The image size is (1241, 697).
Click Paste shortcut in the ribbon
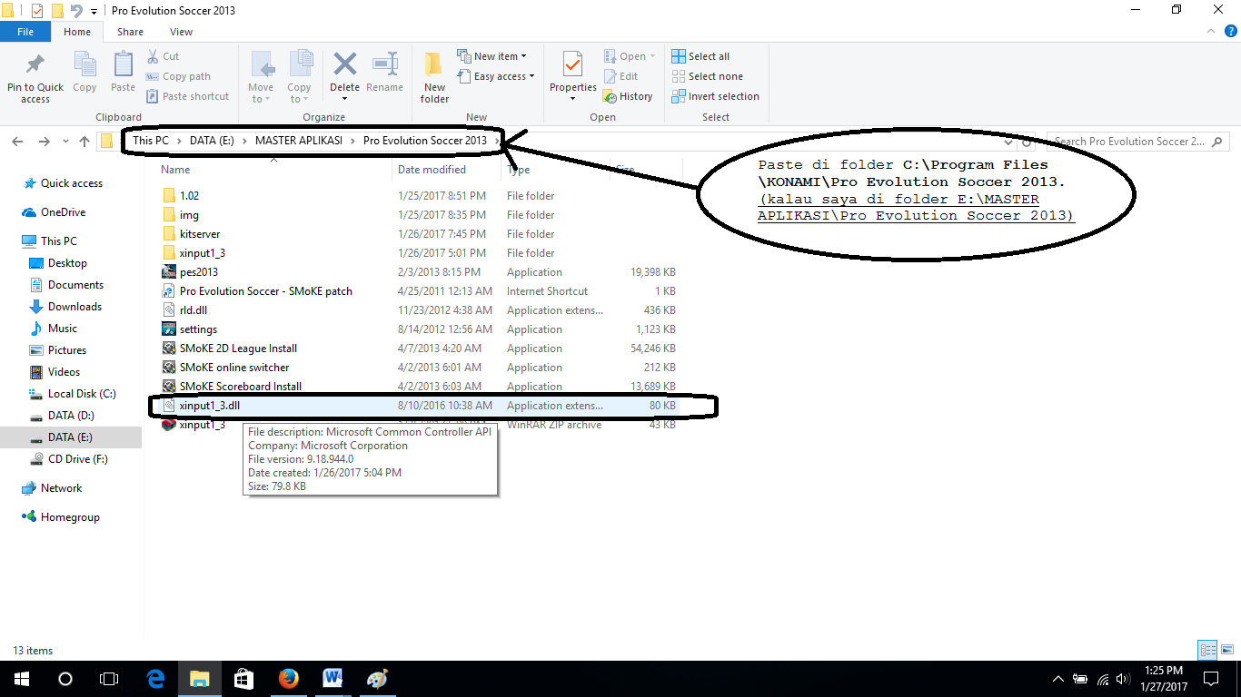(187, 96)
